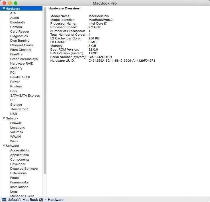The image size is (210, 202).
Task: Select Applications under Software
Action: 19,155
